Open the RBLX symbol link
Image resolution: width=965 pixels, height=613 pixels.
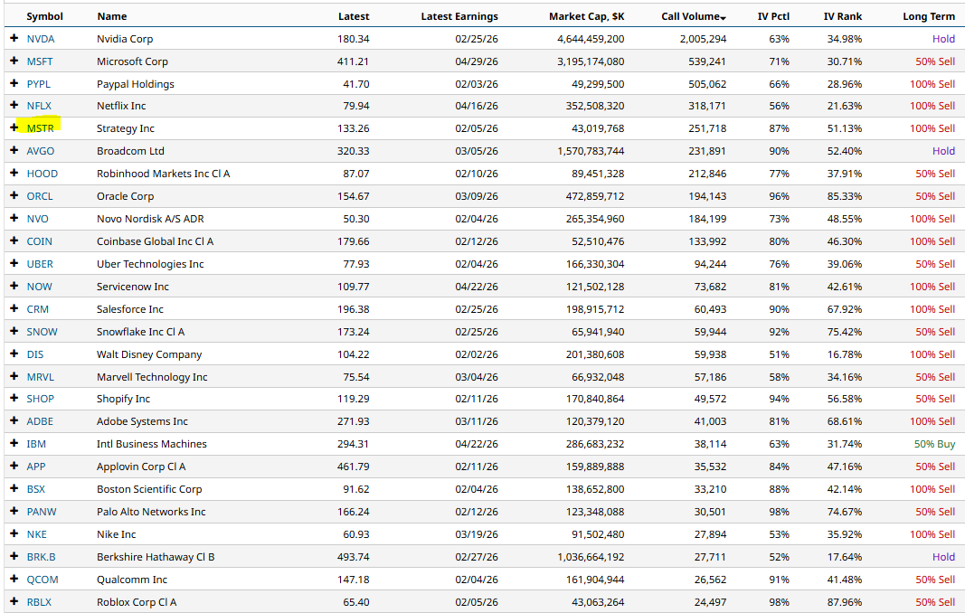40,602
